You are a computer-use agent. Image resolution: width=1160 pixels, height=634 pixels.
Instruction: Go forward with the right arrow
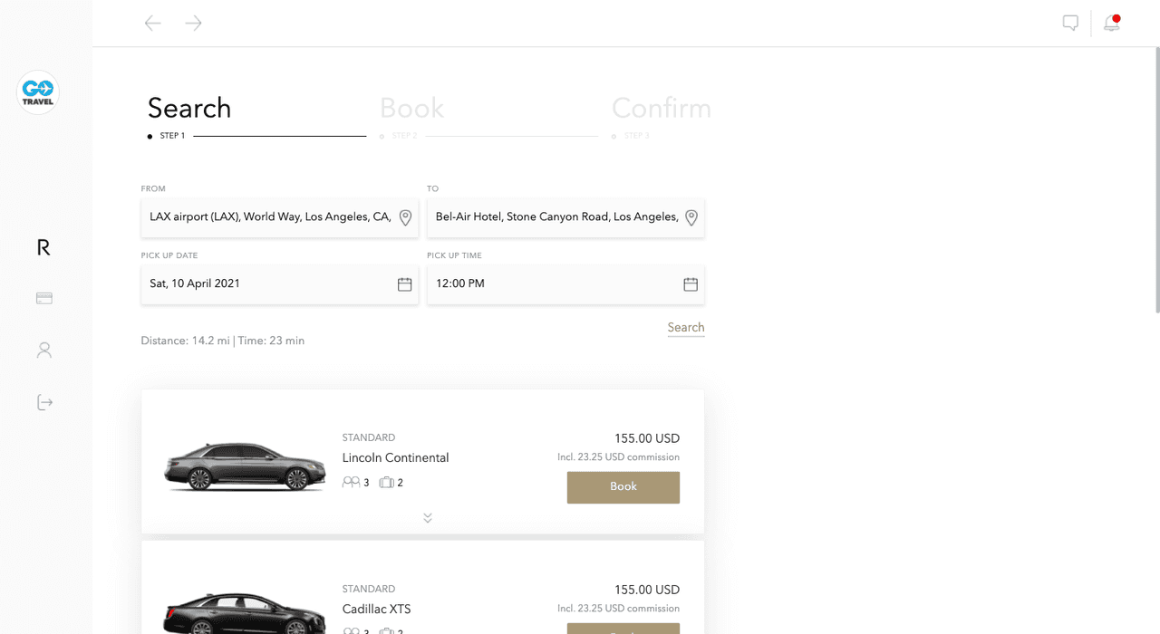pyautogui.click(x=193, y=24)
